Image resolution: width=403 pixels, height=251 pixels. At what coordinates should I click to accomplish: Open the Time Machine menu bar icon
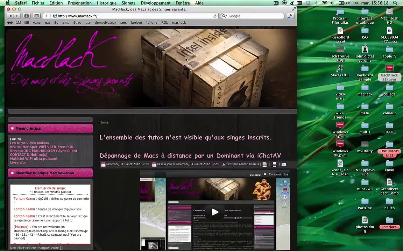click(308, 3)
